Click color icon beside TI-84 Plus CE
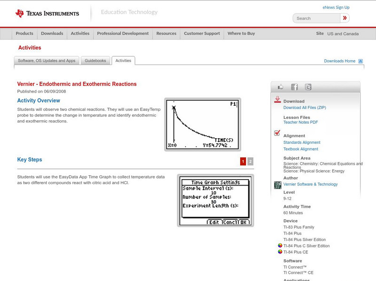 pos(280,252)
